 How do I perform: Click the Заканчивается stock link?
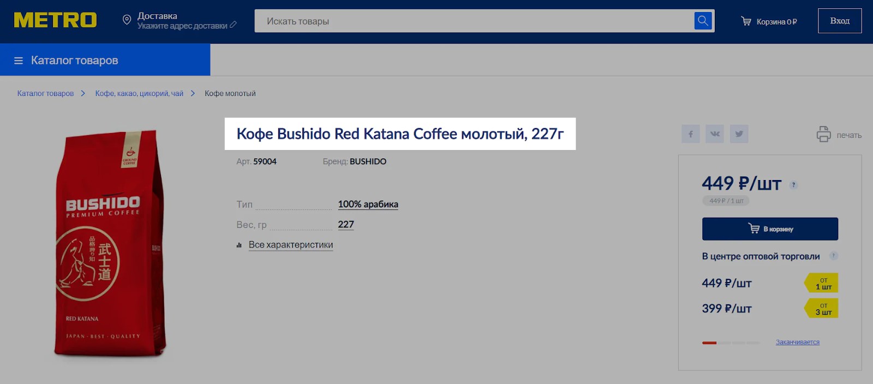(797, 342)
